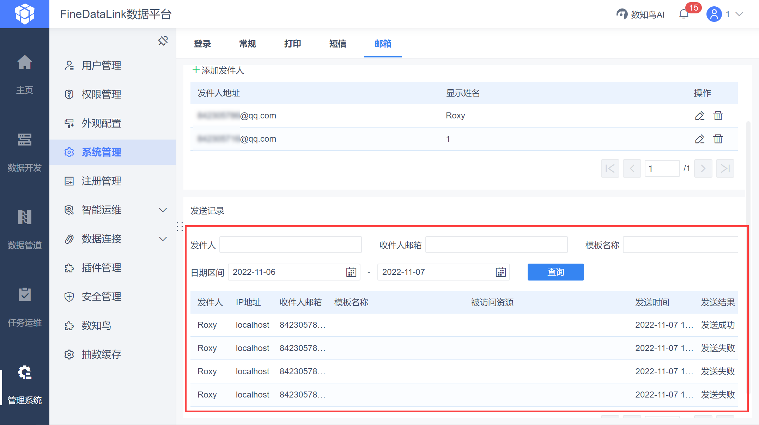The height and width of the screenshot is (425, 759).
Task: Click the pin icon above the sidebar menu
Action: pyautogui.click(x=163, y=41)
